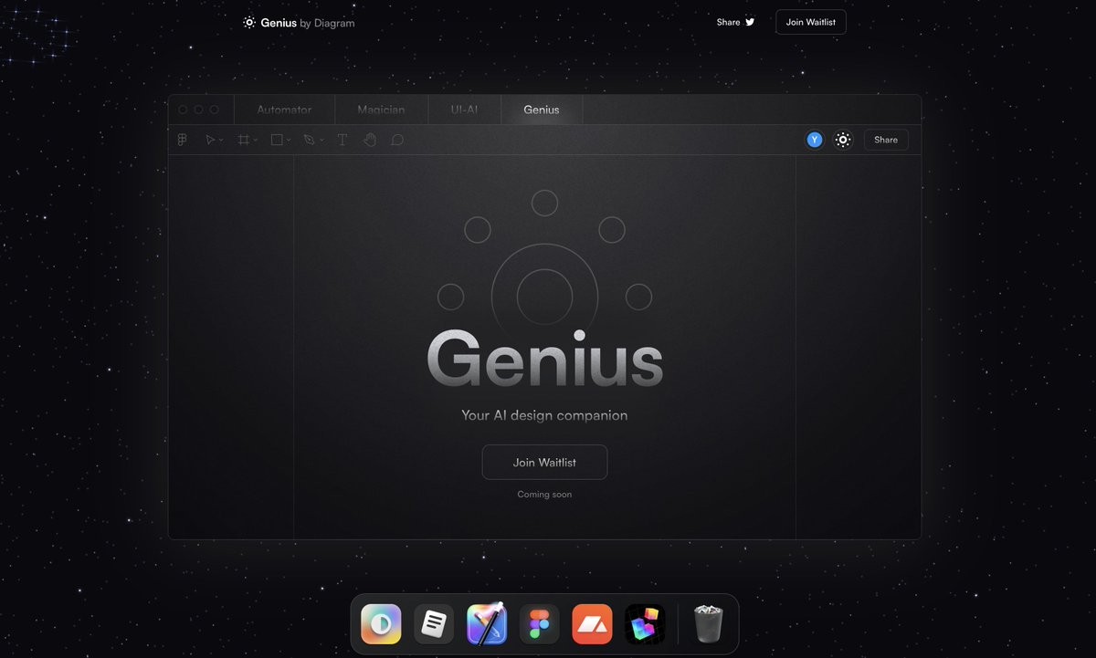Open Pen tool options chevron

click(x=321, y=141)
